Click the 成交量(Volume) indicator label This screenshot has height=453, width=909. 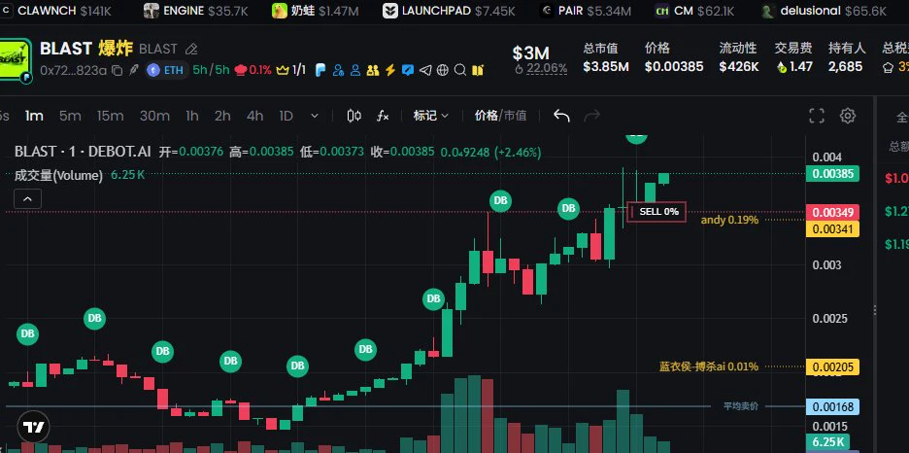click(x=58, y=175)
